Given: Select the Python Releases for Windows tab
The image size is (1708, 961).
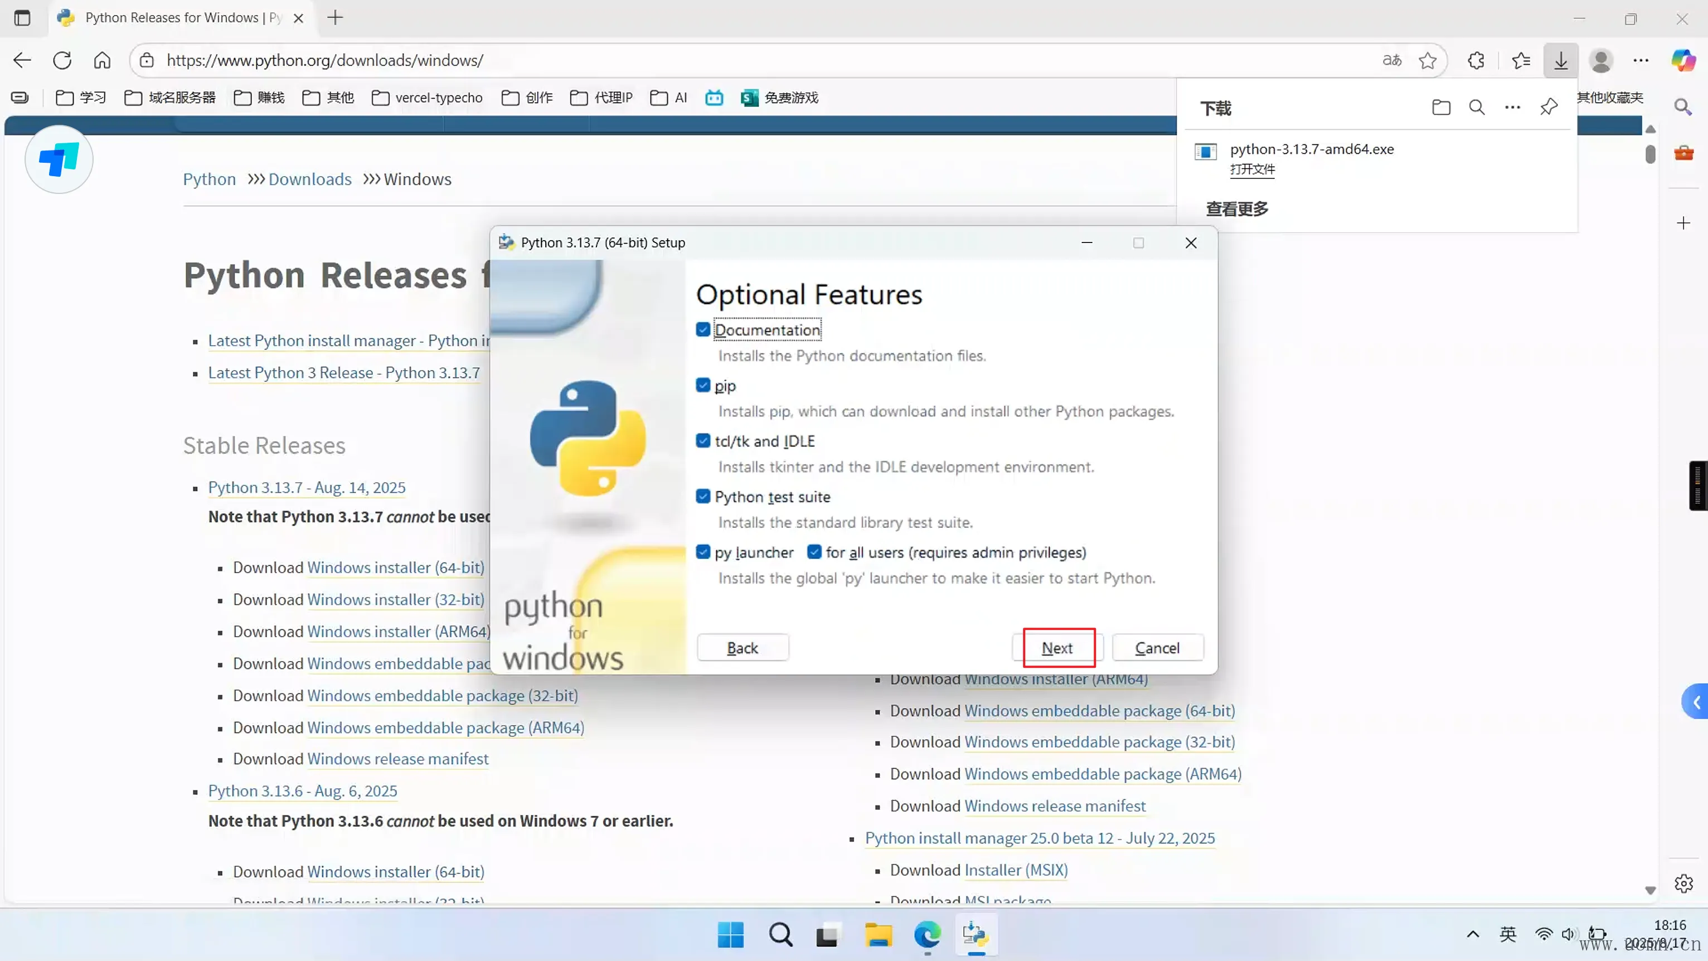Looking at the screenshot, I should pyautogui.click(x=172, y=18).
